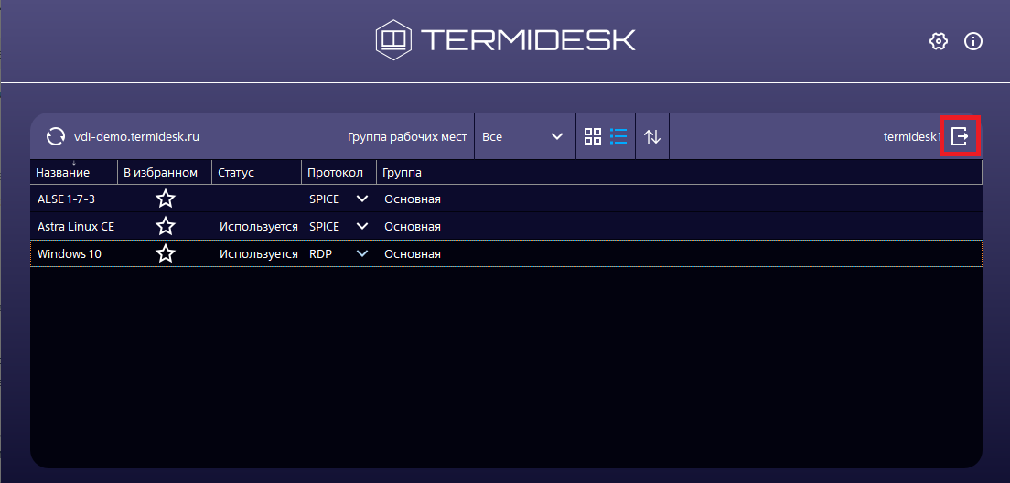Switch to grid tile view

click(593, 136)
